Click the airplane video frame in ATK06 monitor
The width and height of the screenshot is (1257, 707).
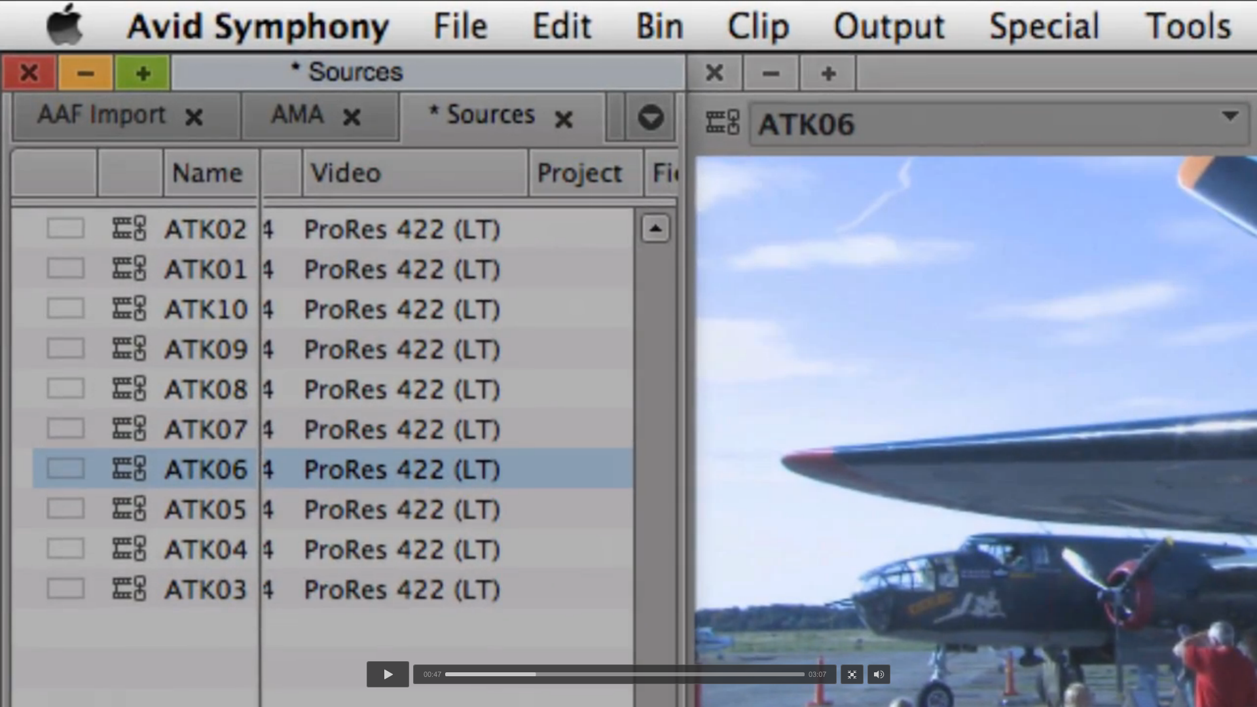975,431
